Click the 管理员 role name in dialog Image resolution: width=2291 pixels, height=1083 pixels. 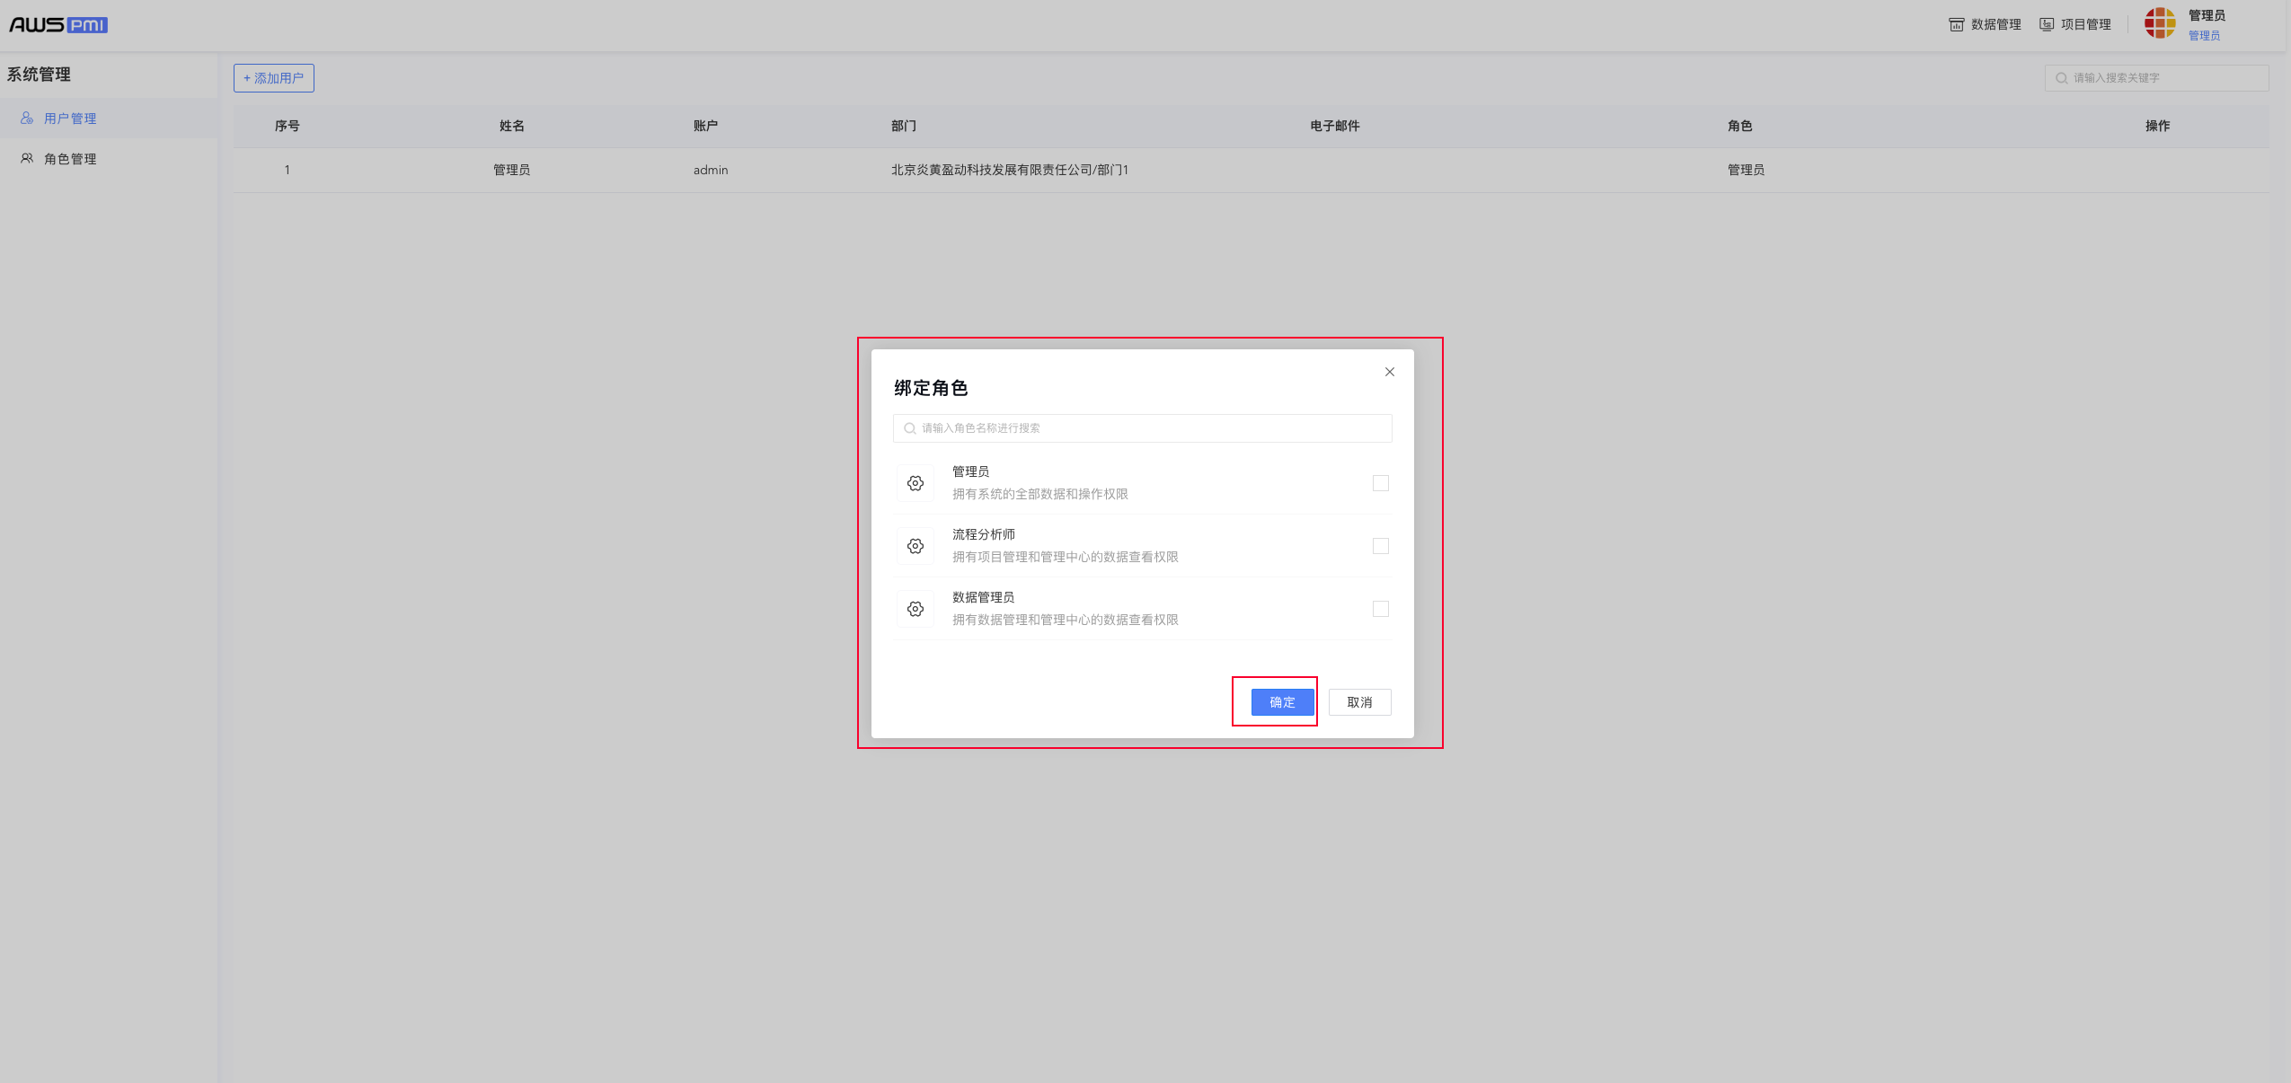[970, 471]
